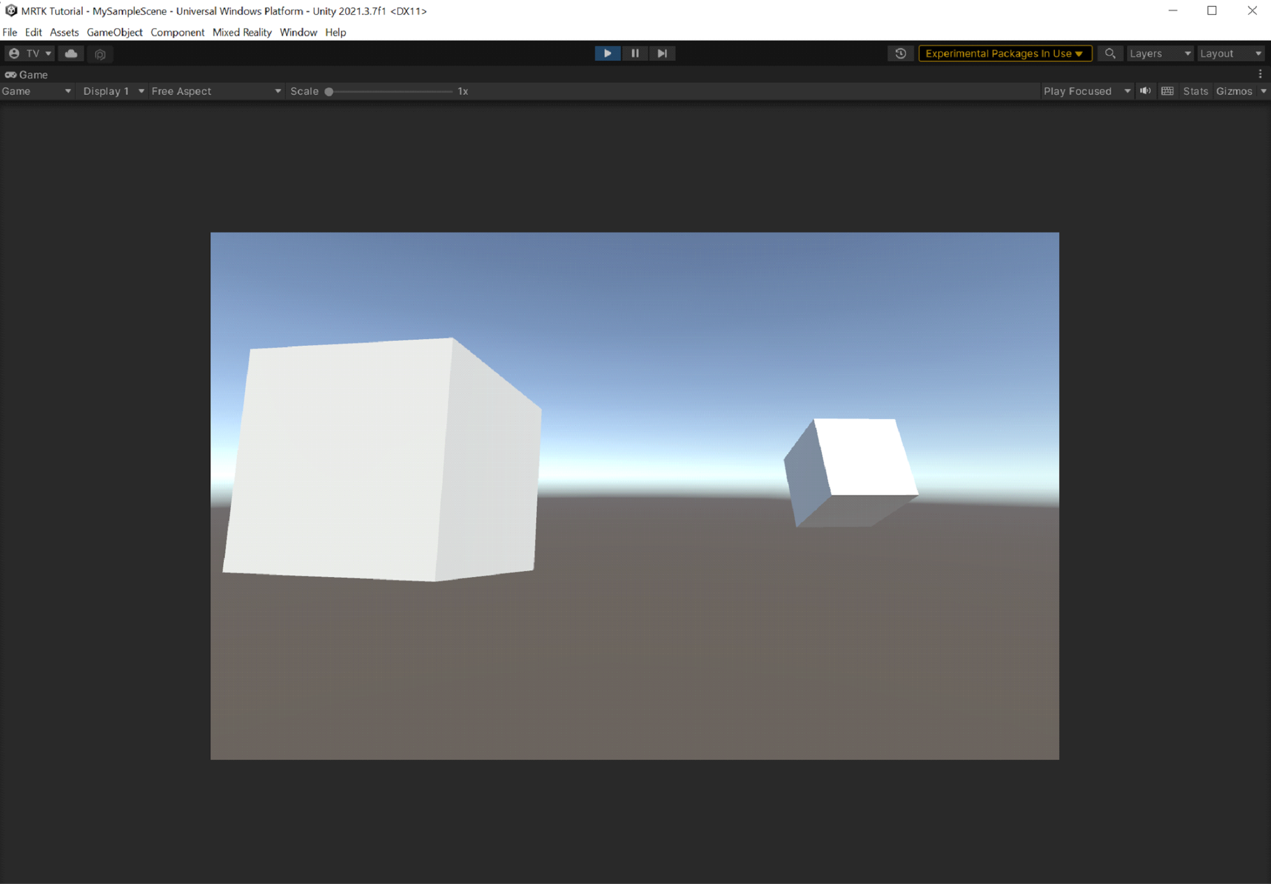The height and width of the screenshot is (884, 1271).
Task: Click the Search icon in toolbar
Action: point(1110,53)
